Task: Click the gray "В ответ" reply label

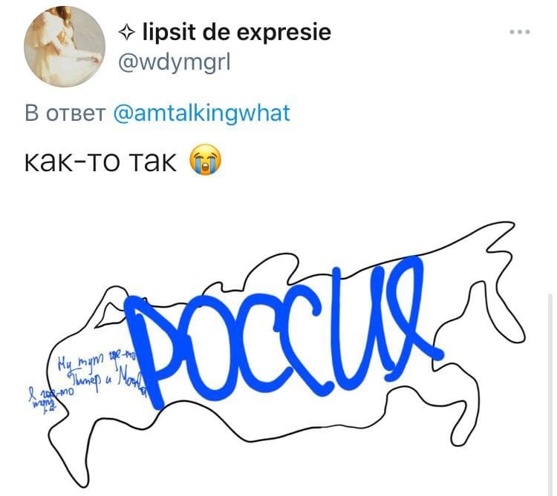Action: coord(65,113)
